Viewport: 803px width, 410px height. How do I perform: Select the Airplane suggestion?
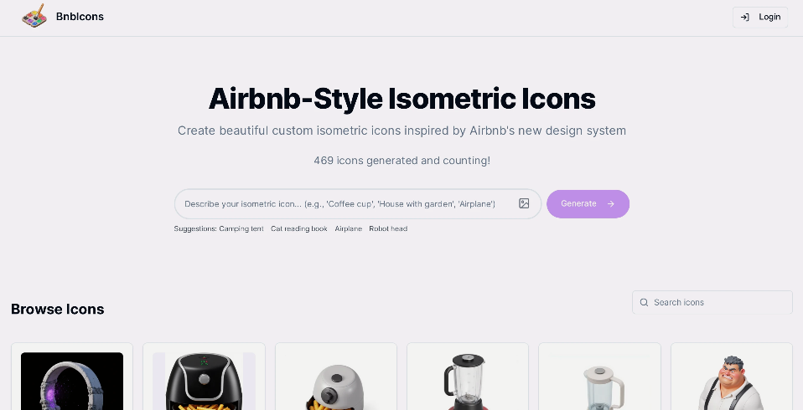[348, 228]
